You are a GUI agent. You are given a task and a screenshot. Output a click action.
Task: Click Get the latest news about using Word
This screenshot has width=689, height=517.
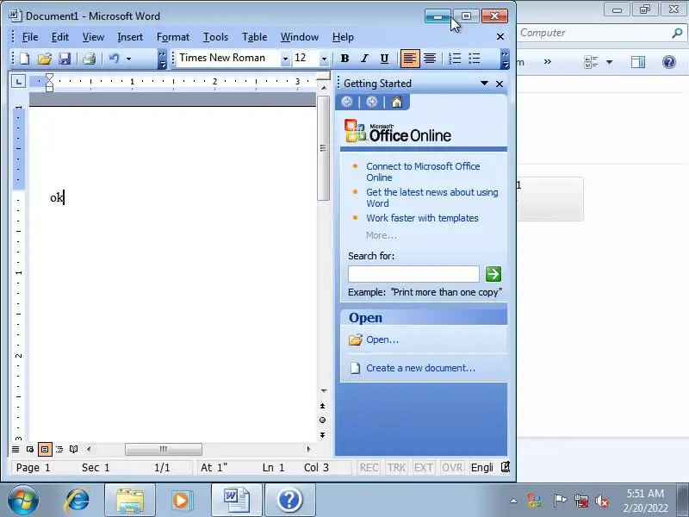(x=432, y=198)
